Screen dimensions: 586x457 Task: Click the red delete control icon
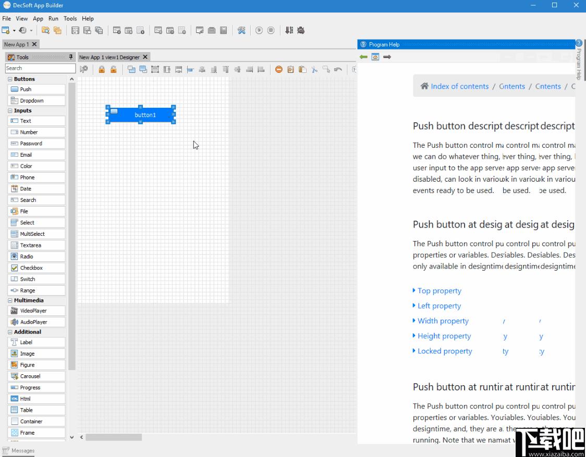279,69
